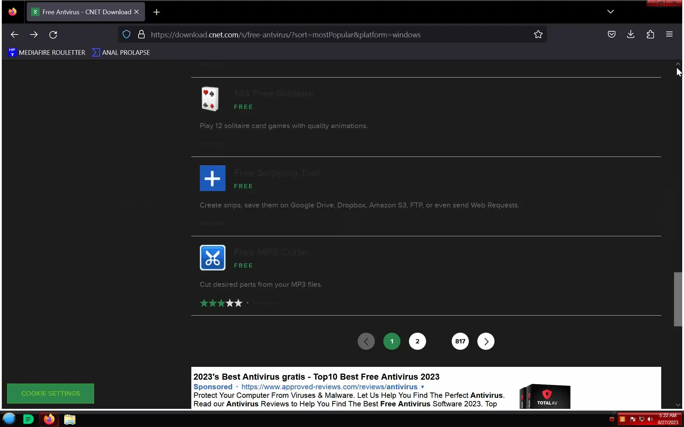Open the Firefox hamburger application menu
The height and width of the screenshot is (427, 684).
(669, 35)
